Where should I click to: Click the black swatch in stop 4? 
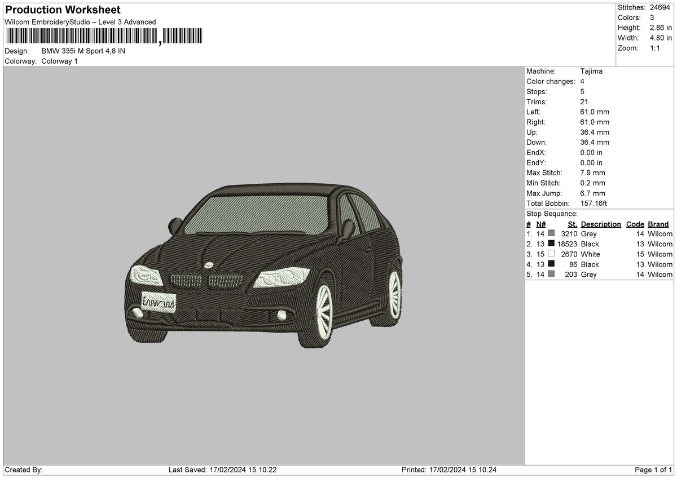(551, 264)
